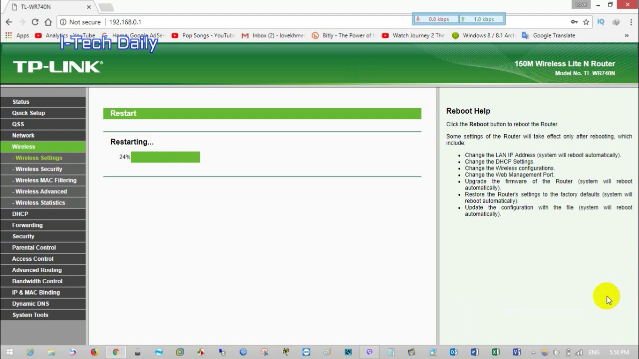
Task: Show hidden system tray icons
Action: click(533, 353)
